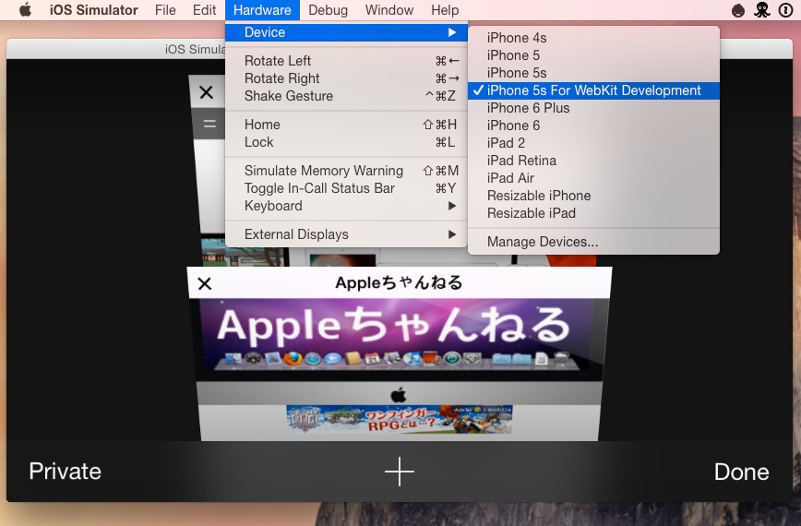801x526 pixels.
Task: Open the Apple menu
Action: point(25,10)
